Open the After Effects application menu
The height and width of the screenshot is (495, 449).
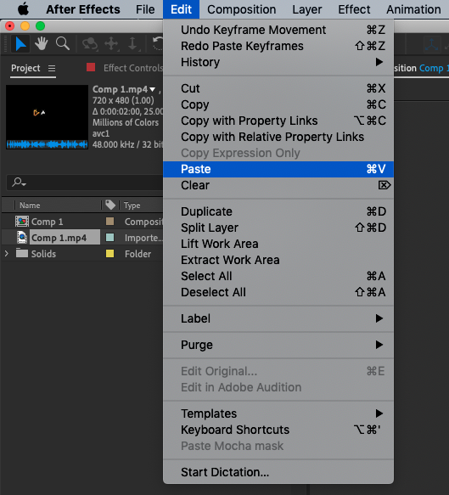point(83,9)
